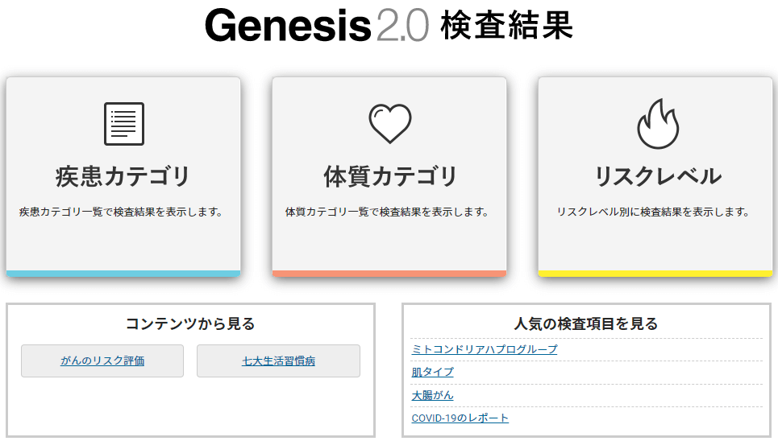Image resolution: width=778 pixels, height=441 pixels.
Task: Click the Genesis 2.0 検査結果 title logo
Action: tap(389, 25)
